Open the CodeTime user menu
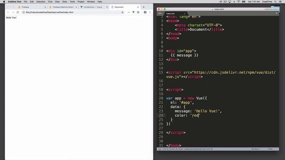 click(267, 2)
